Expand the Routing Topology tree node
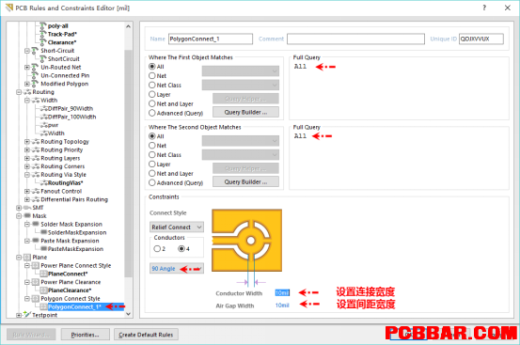This screenshot has height=345, width=520. coord(27,142)
